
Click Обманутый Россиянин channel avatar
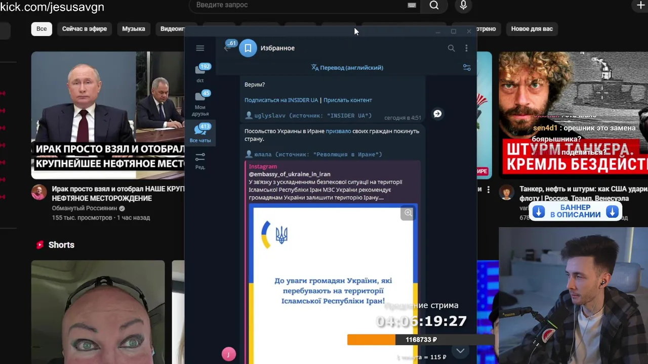(39, 192)
